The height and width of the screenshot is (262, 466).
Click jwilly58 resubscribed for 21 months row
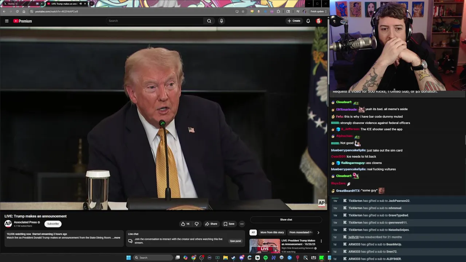click(398, 237)
